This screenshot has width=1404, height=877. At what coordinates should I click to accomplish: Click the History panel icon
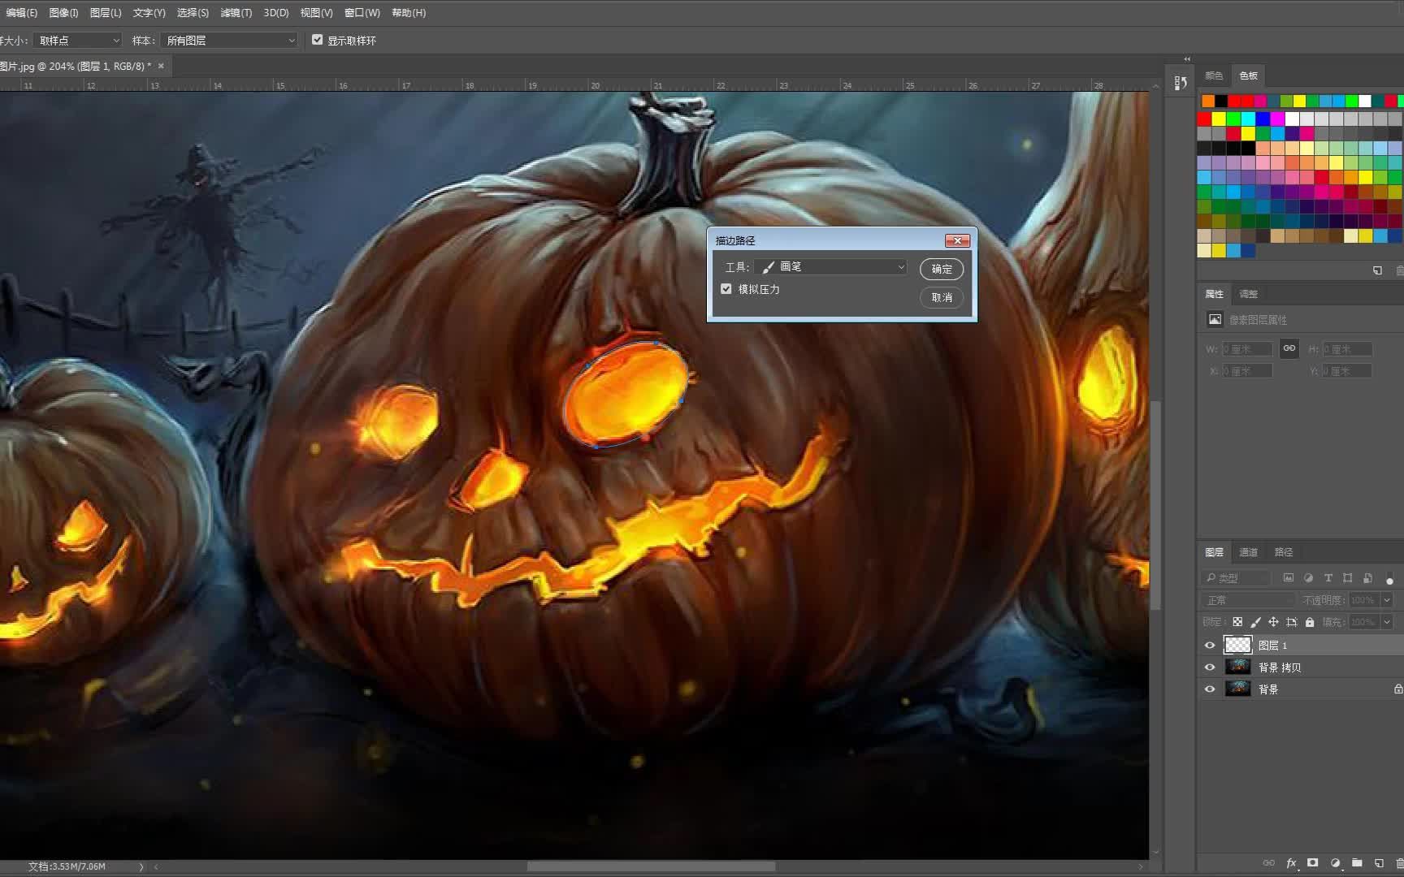pos(1181,82)
